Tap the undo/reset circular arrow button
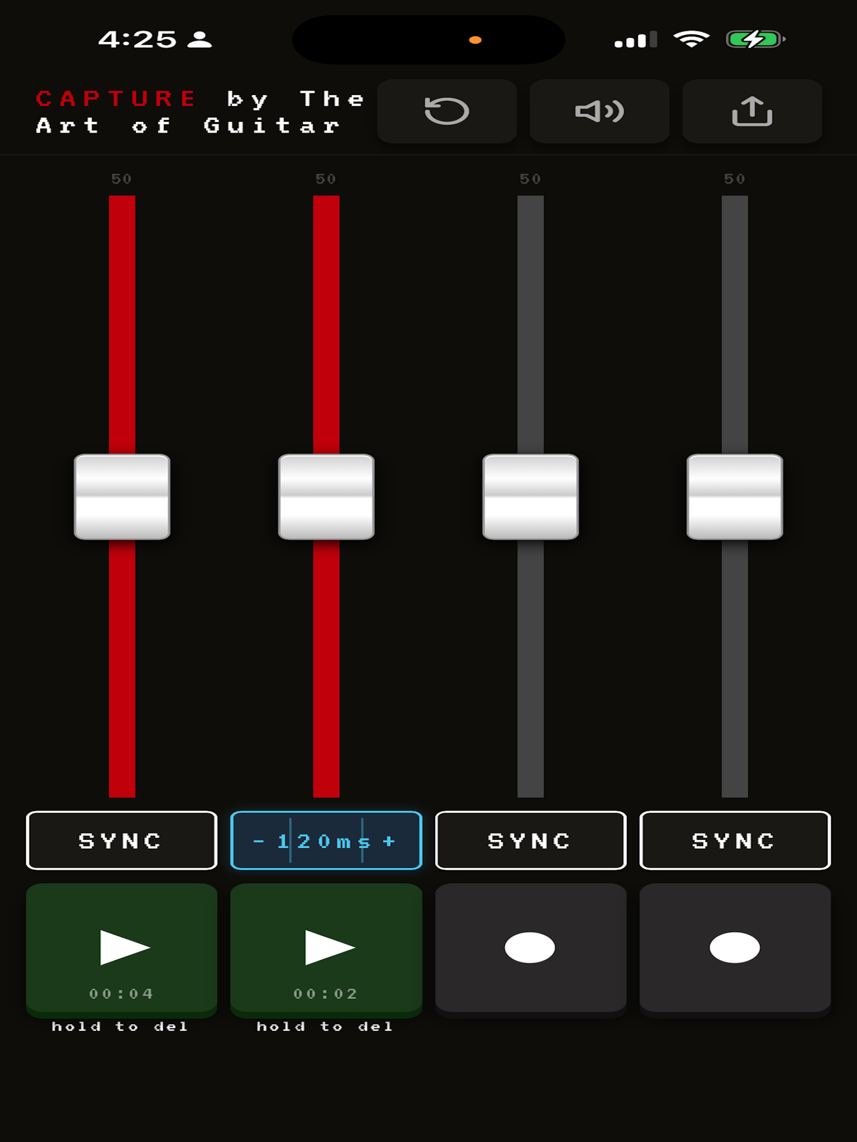This screenshot has height=1142, width=857. click(x=447, y=111)
